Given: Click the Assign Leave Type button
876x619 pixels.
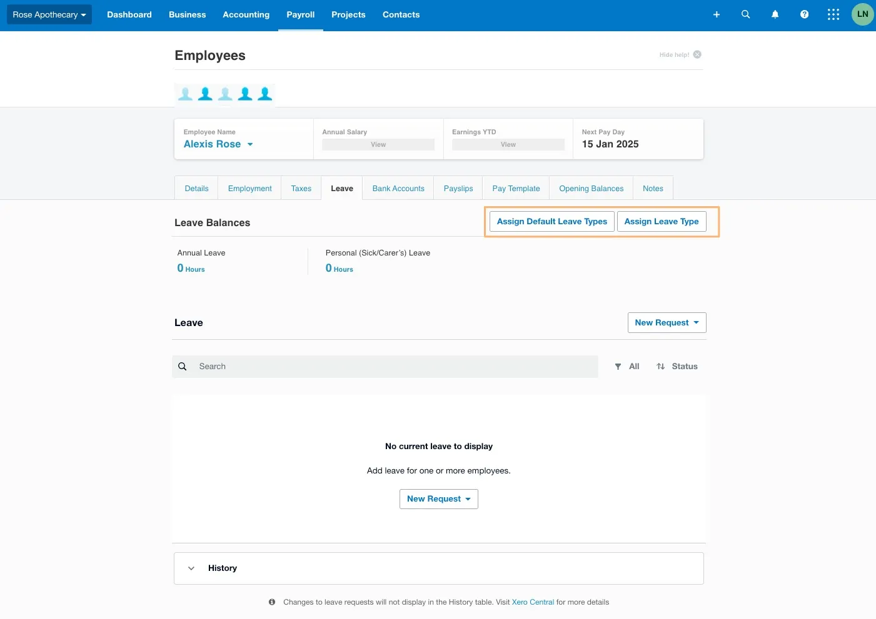Looking at the screenshot, I should tap(661, 222).
